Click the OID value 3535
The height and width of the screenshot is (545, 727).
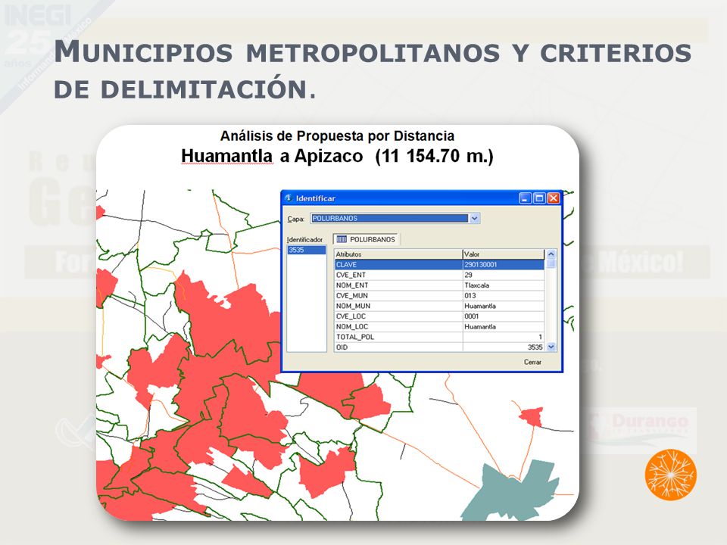point(535,347)
